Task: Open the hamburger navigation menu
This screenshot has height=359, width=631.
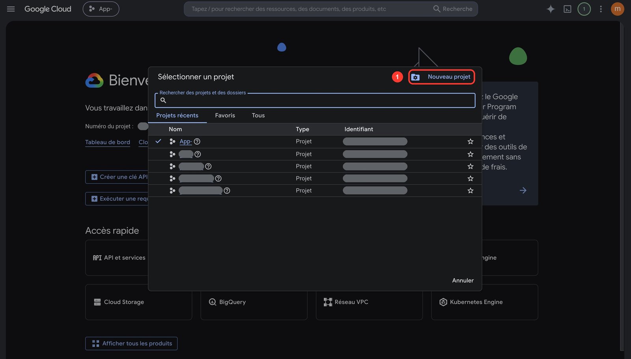Action: tap(11, 9)
